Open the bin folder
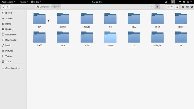This screenshot has width=194, height=109. pos(39,20)
